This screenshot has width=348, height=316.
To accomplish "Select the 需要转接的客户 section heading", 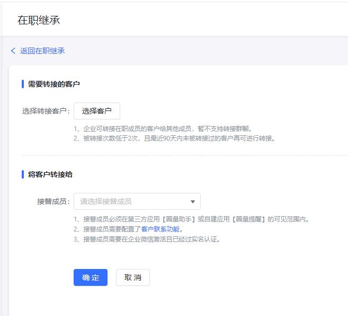I will point(54,84).
